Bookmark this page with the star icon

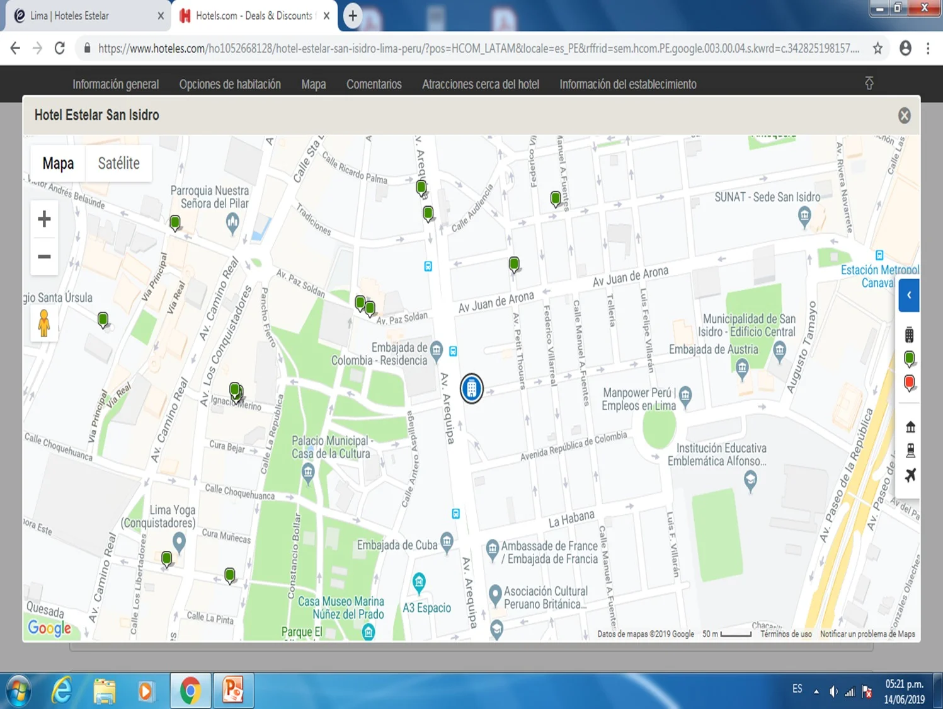click(877, 49)
